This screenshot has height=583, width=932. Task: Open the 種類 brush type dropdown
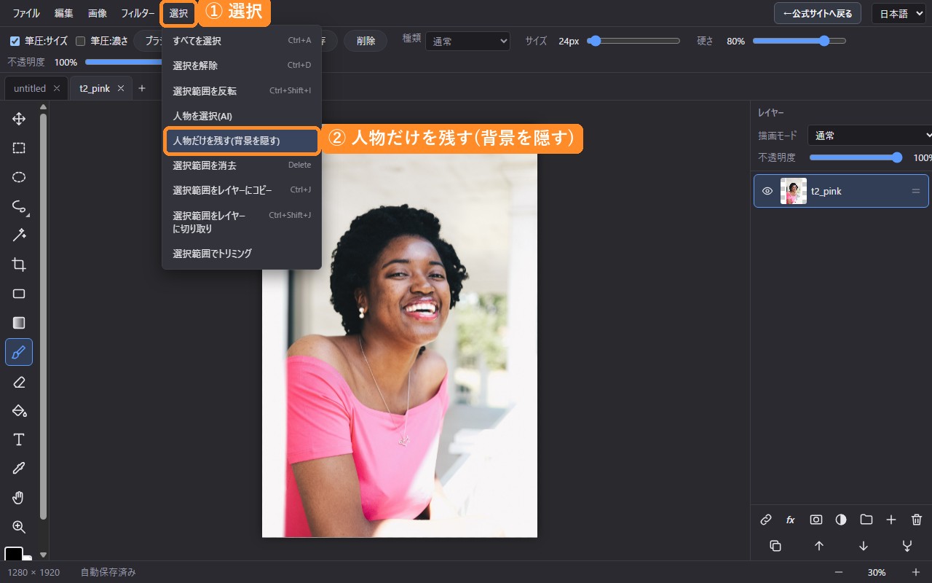[x=467, y=42]
